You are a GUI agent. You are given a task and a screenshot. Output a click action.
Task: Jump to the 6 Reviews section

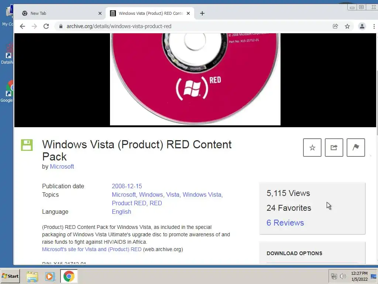point(285,223)
